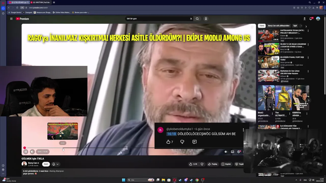Open the player settings gear
The width and height of the screenshot is (326, 183).
click(239, 152)
